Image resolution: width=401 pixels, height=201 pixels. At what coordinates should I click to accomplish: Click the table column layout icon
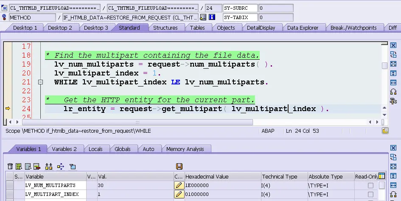(381, 176)
